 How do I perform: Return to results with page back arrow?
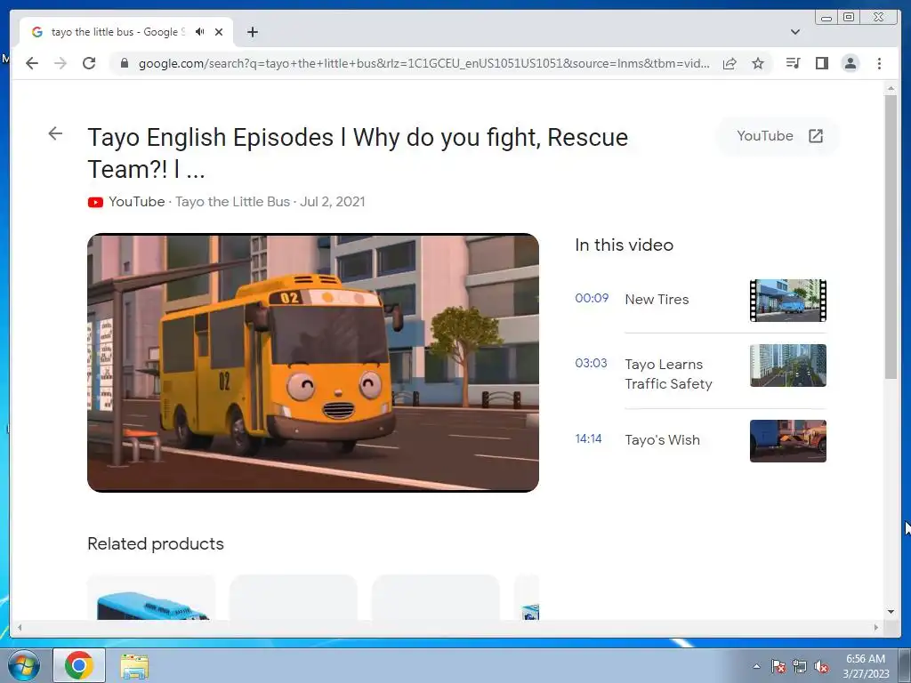click(x=55, y=133)
